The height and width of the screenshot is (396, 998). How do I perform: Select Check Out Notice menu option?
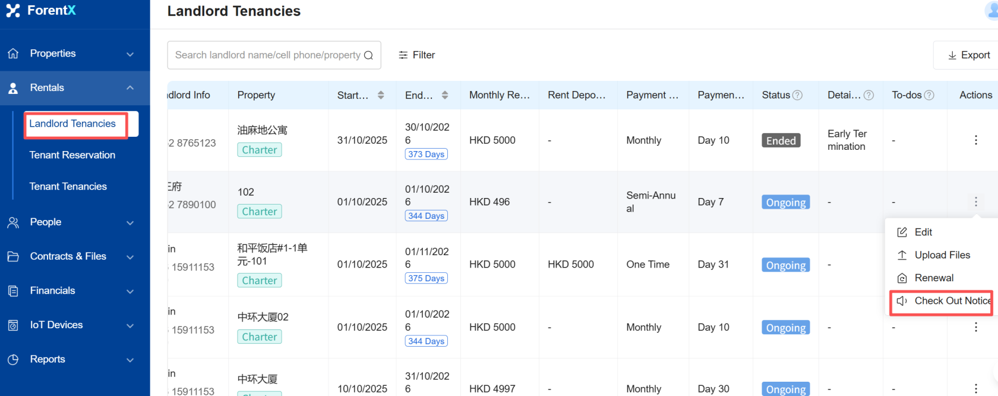pos(952,301)
